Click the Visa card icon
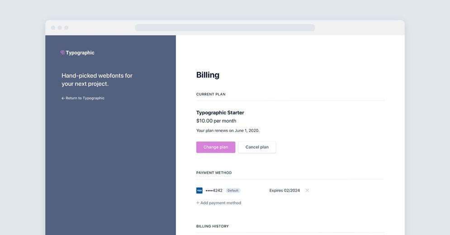Viewport: 450px width, 235px height. (199, 191)
